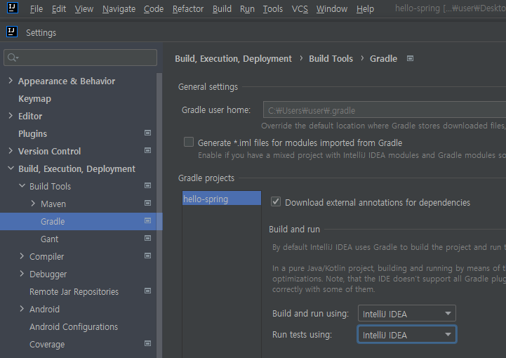Viewport: 506px width, 358px height.
Task: Click the Editor label in the tree
Action: pos(30,117)
